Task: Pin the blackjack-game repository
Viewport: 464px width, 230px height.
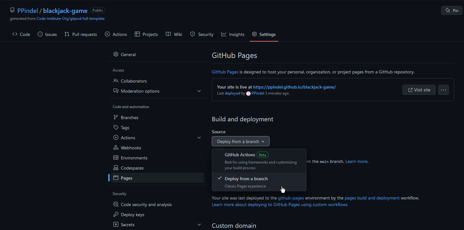Action: click(x=451, y=10)
